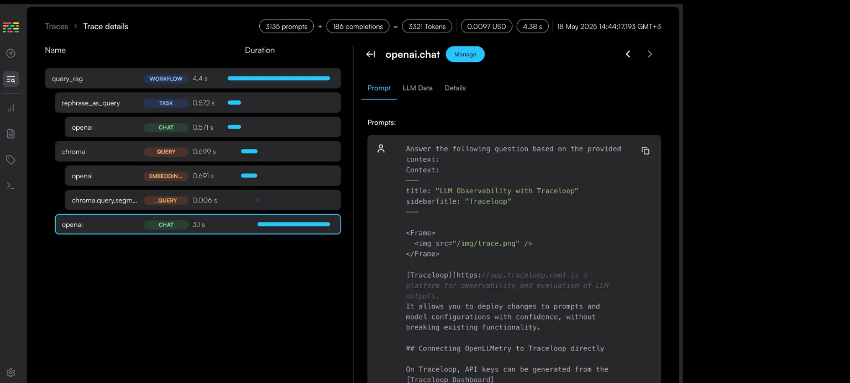Screen dimensions: 850x383
Task: Click the 3321 Tokens badge at the top
Action: [x=427, y=26]
